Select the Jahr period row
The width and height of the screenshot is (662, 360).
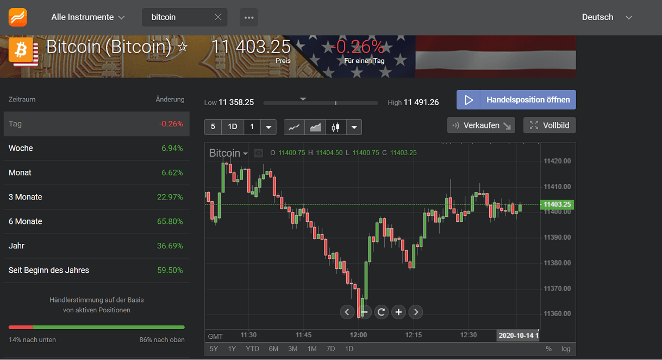pos(97,246)
